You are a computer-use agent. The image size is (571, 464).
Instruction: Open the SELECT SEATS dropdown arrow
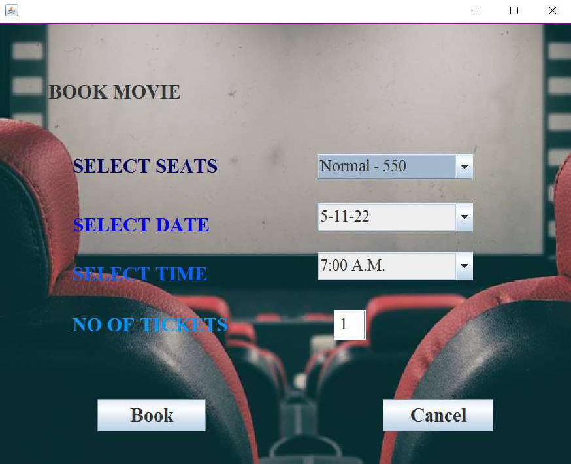pyautogui.click(x=465, y=167)
